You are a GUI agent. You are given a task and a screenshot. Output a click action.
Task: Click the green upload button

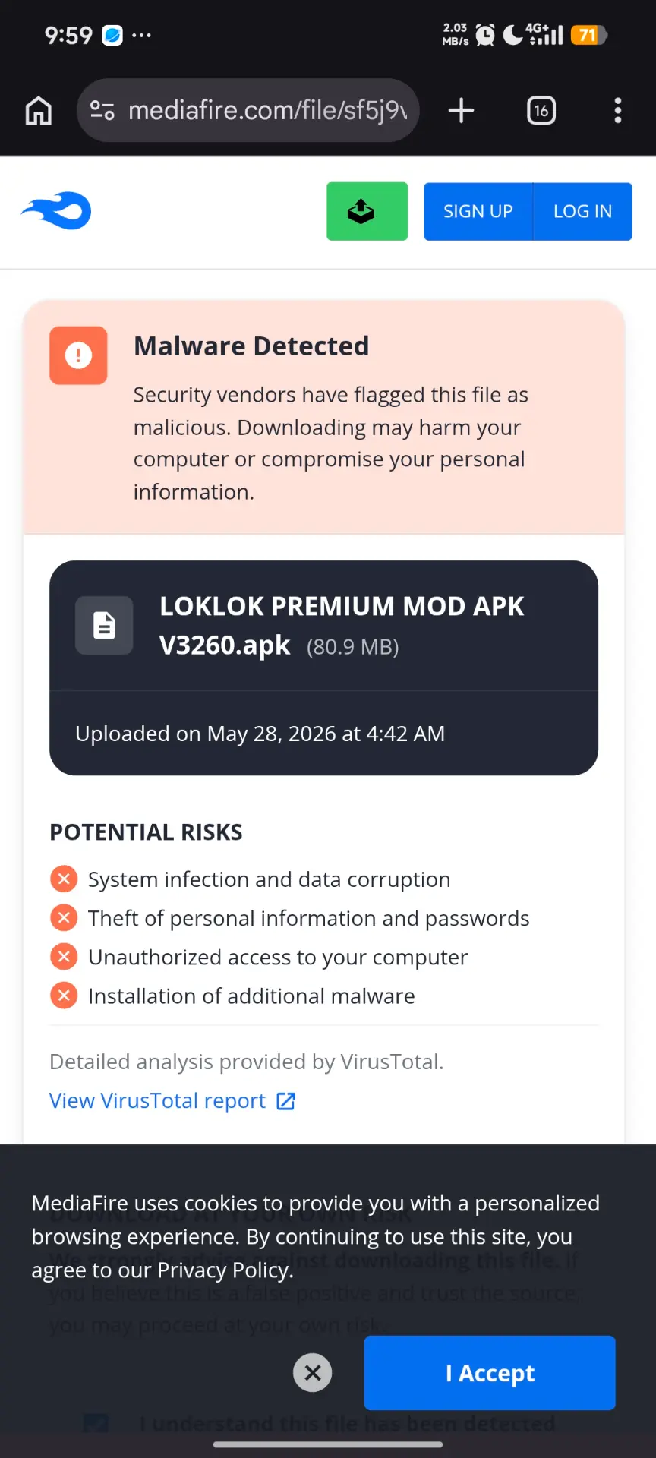click(367, 211)
